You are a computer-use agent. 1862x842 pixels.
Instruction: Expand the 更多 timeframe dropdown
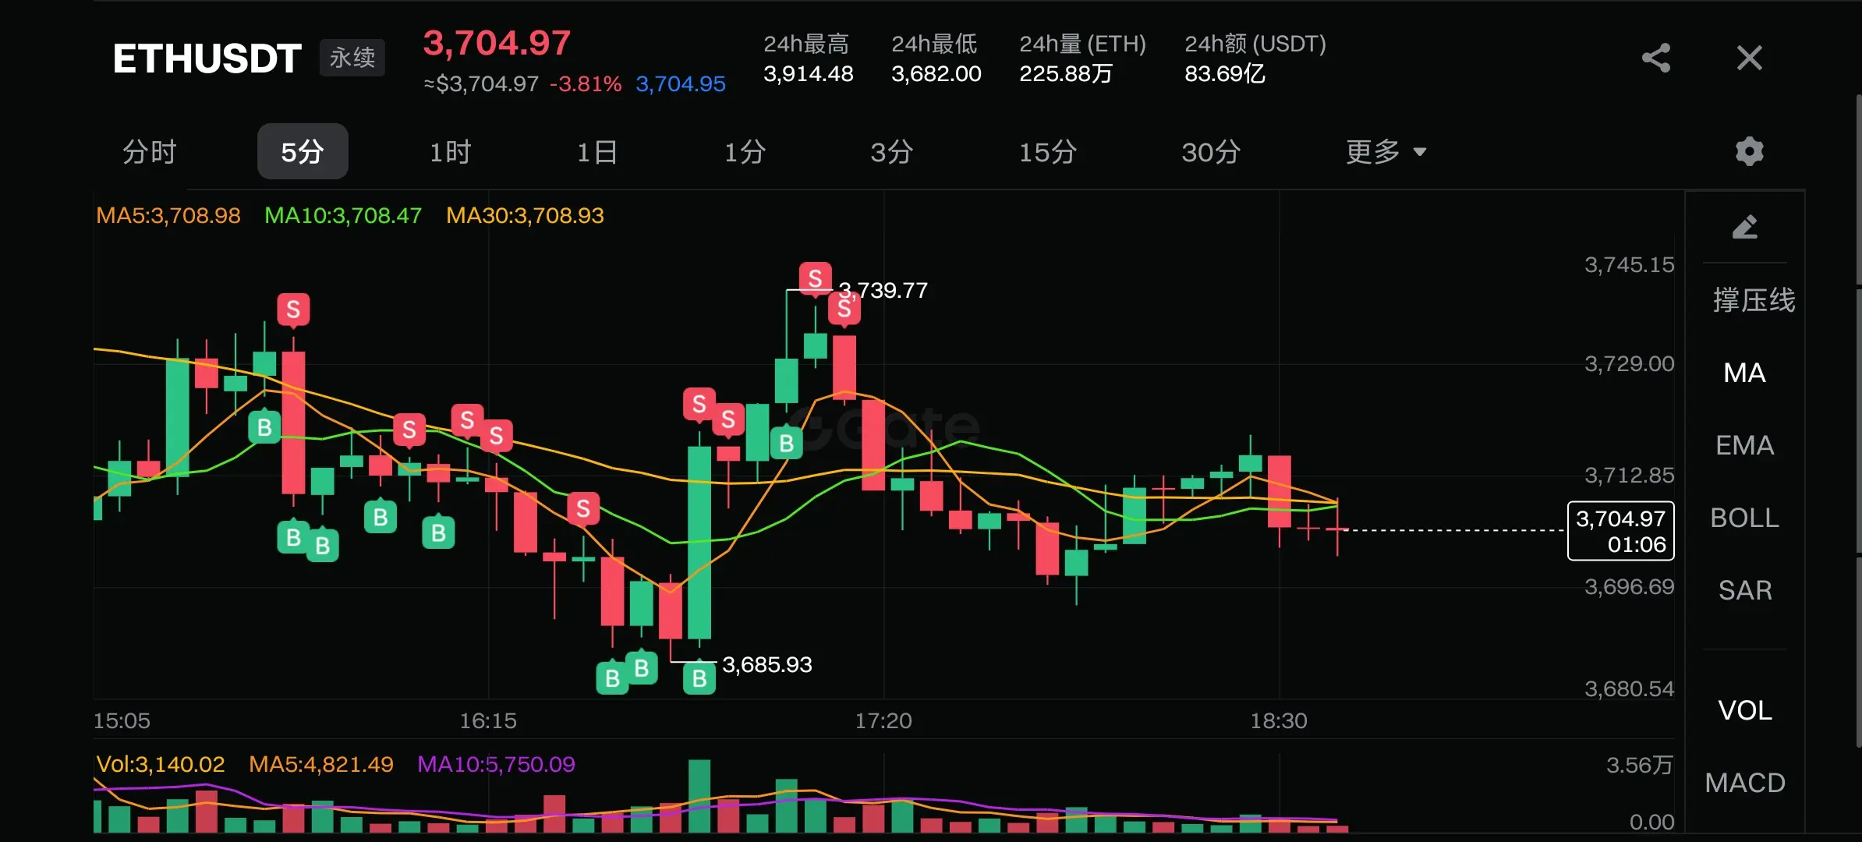(1385, 151)
